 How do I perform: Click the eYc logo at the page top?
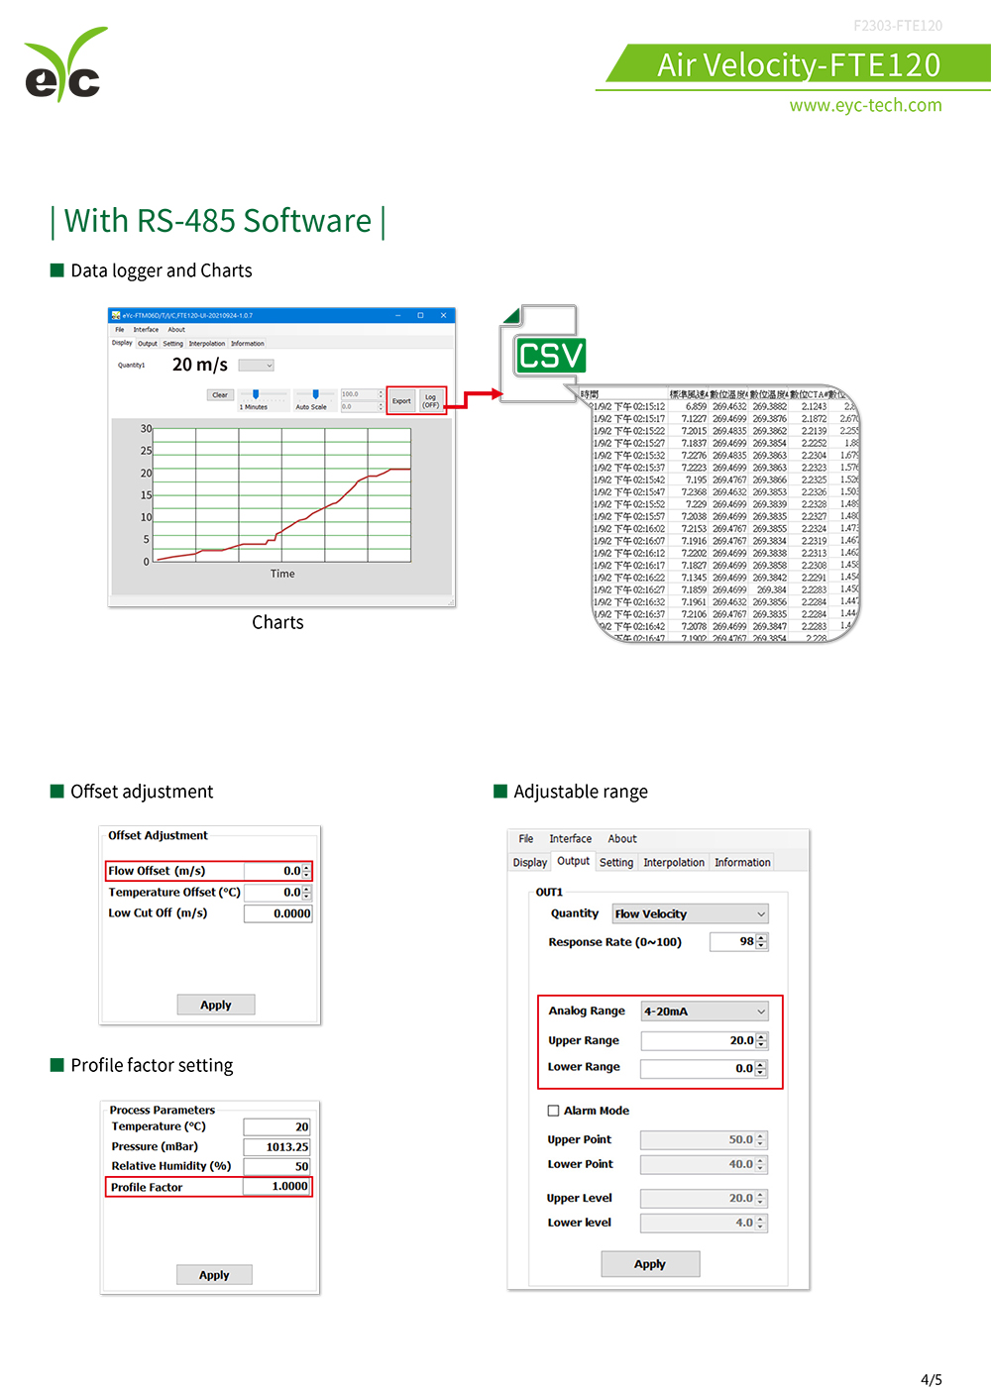(65, 64)
